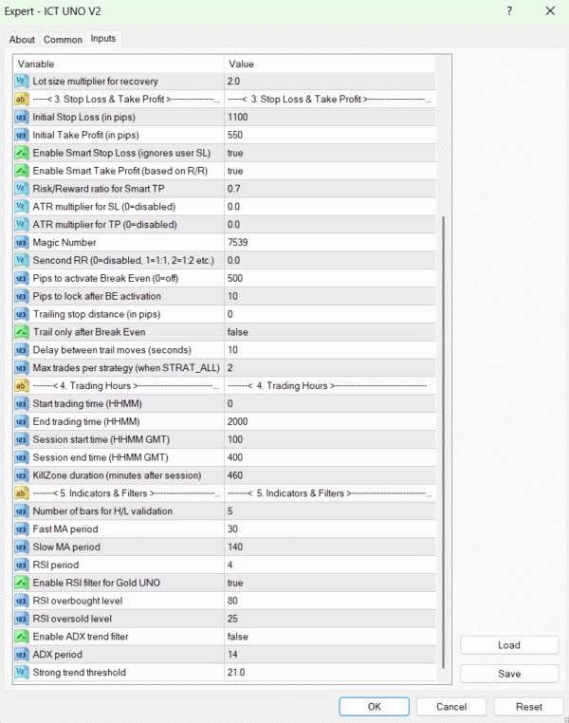Confirm settings with the OK button
Screen dimensions: 569x723
374,707
